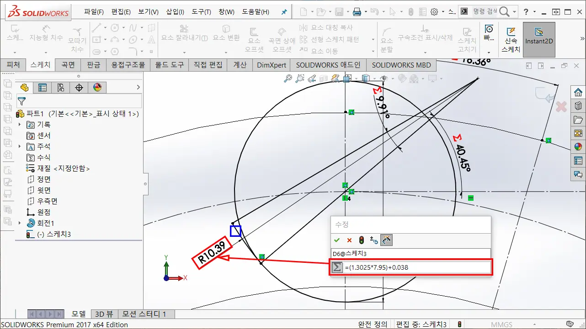Viewport: 586px width, 329px height.
Task: Open the 삽입(I) menu
Action: pos(175,12)
